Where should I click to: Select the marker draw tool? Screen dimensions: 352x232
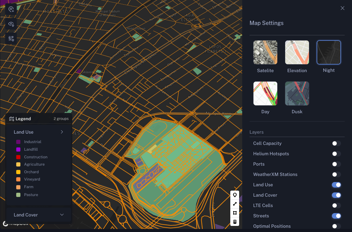235,195
